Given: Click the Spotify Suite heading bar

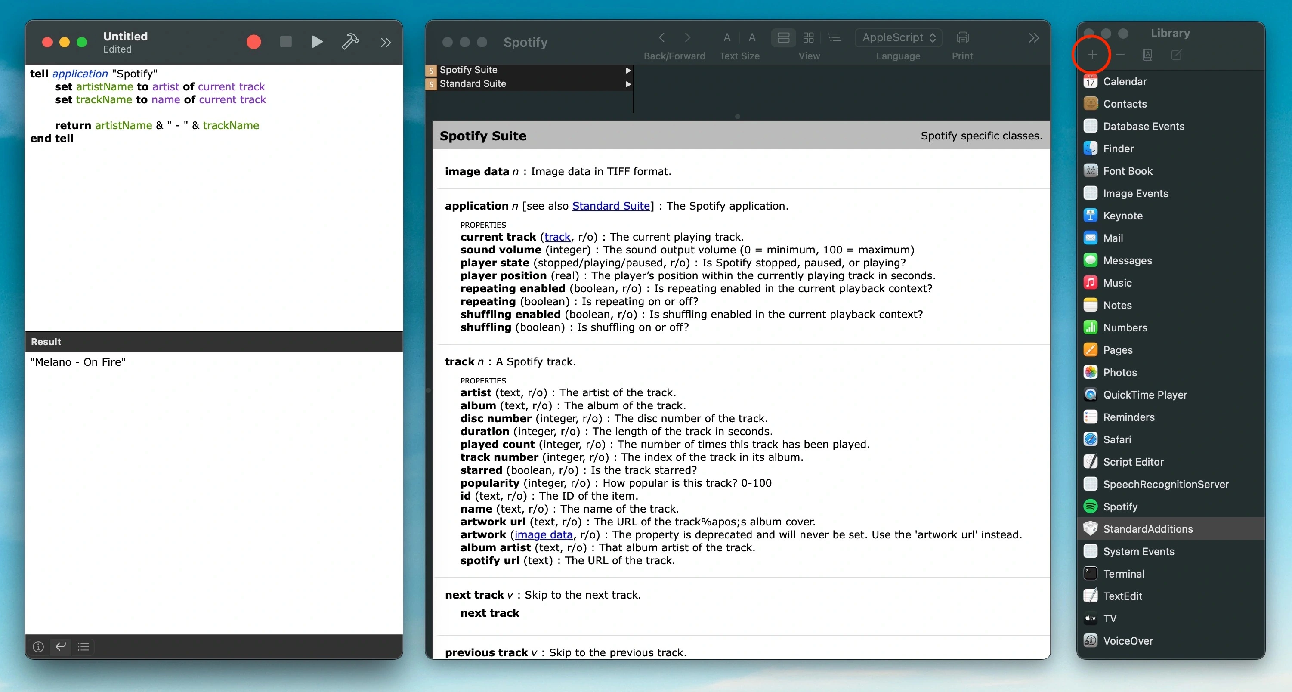Looking at the screenshot, I should [x=741, y=136].
